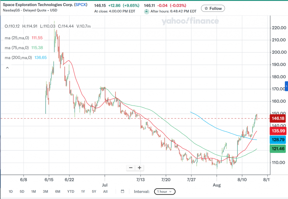Select the 5Y time range
The height and width of the screenshot is (199, 288).
tap(94, 191)
